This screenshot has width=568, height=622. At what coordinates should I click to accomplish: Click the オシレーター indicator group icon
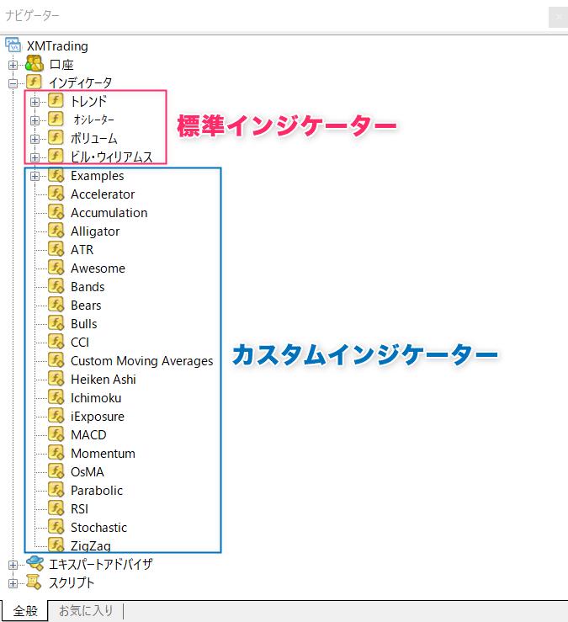tap(56, 119)
